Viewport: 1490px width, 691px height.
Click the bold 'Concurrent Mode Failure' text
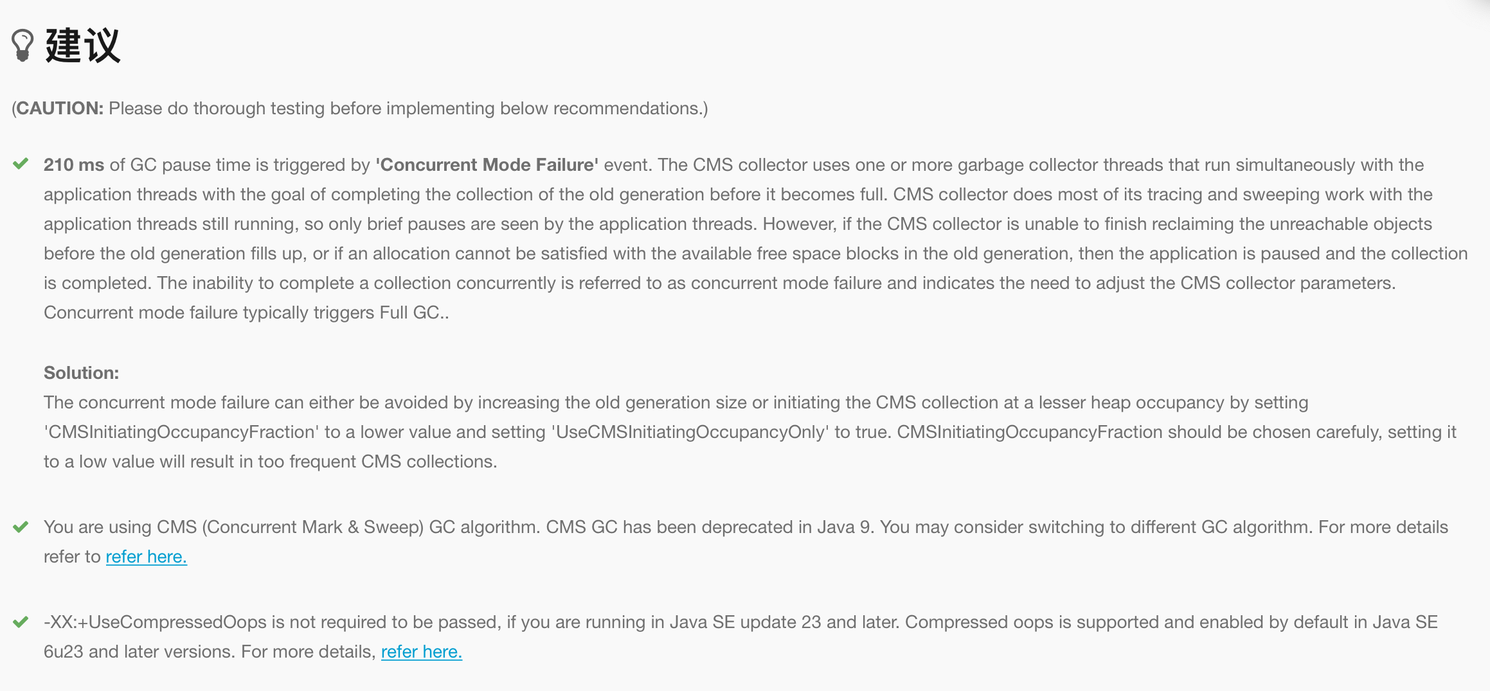click(487, 164)
